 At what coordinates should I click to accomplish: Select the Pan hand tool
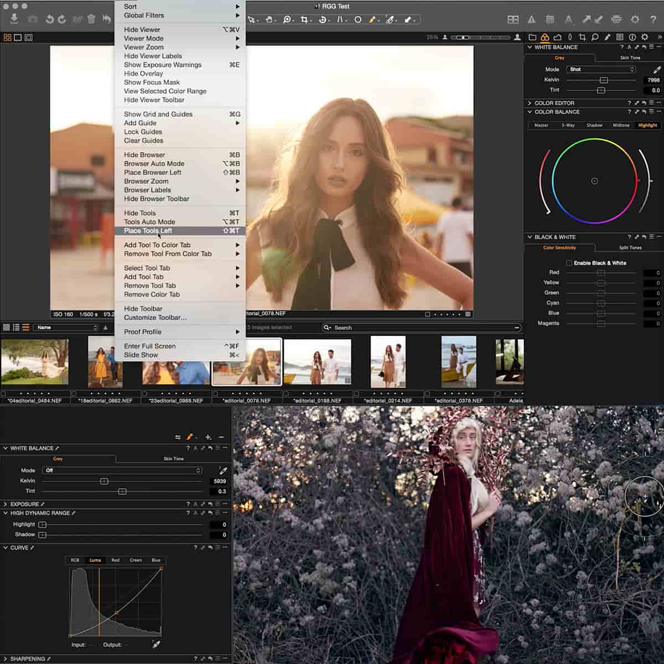click(x=268, y=19)
